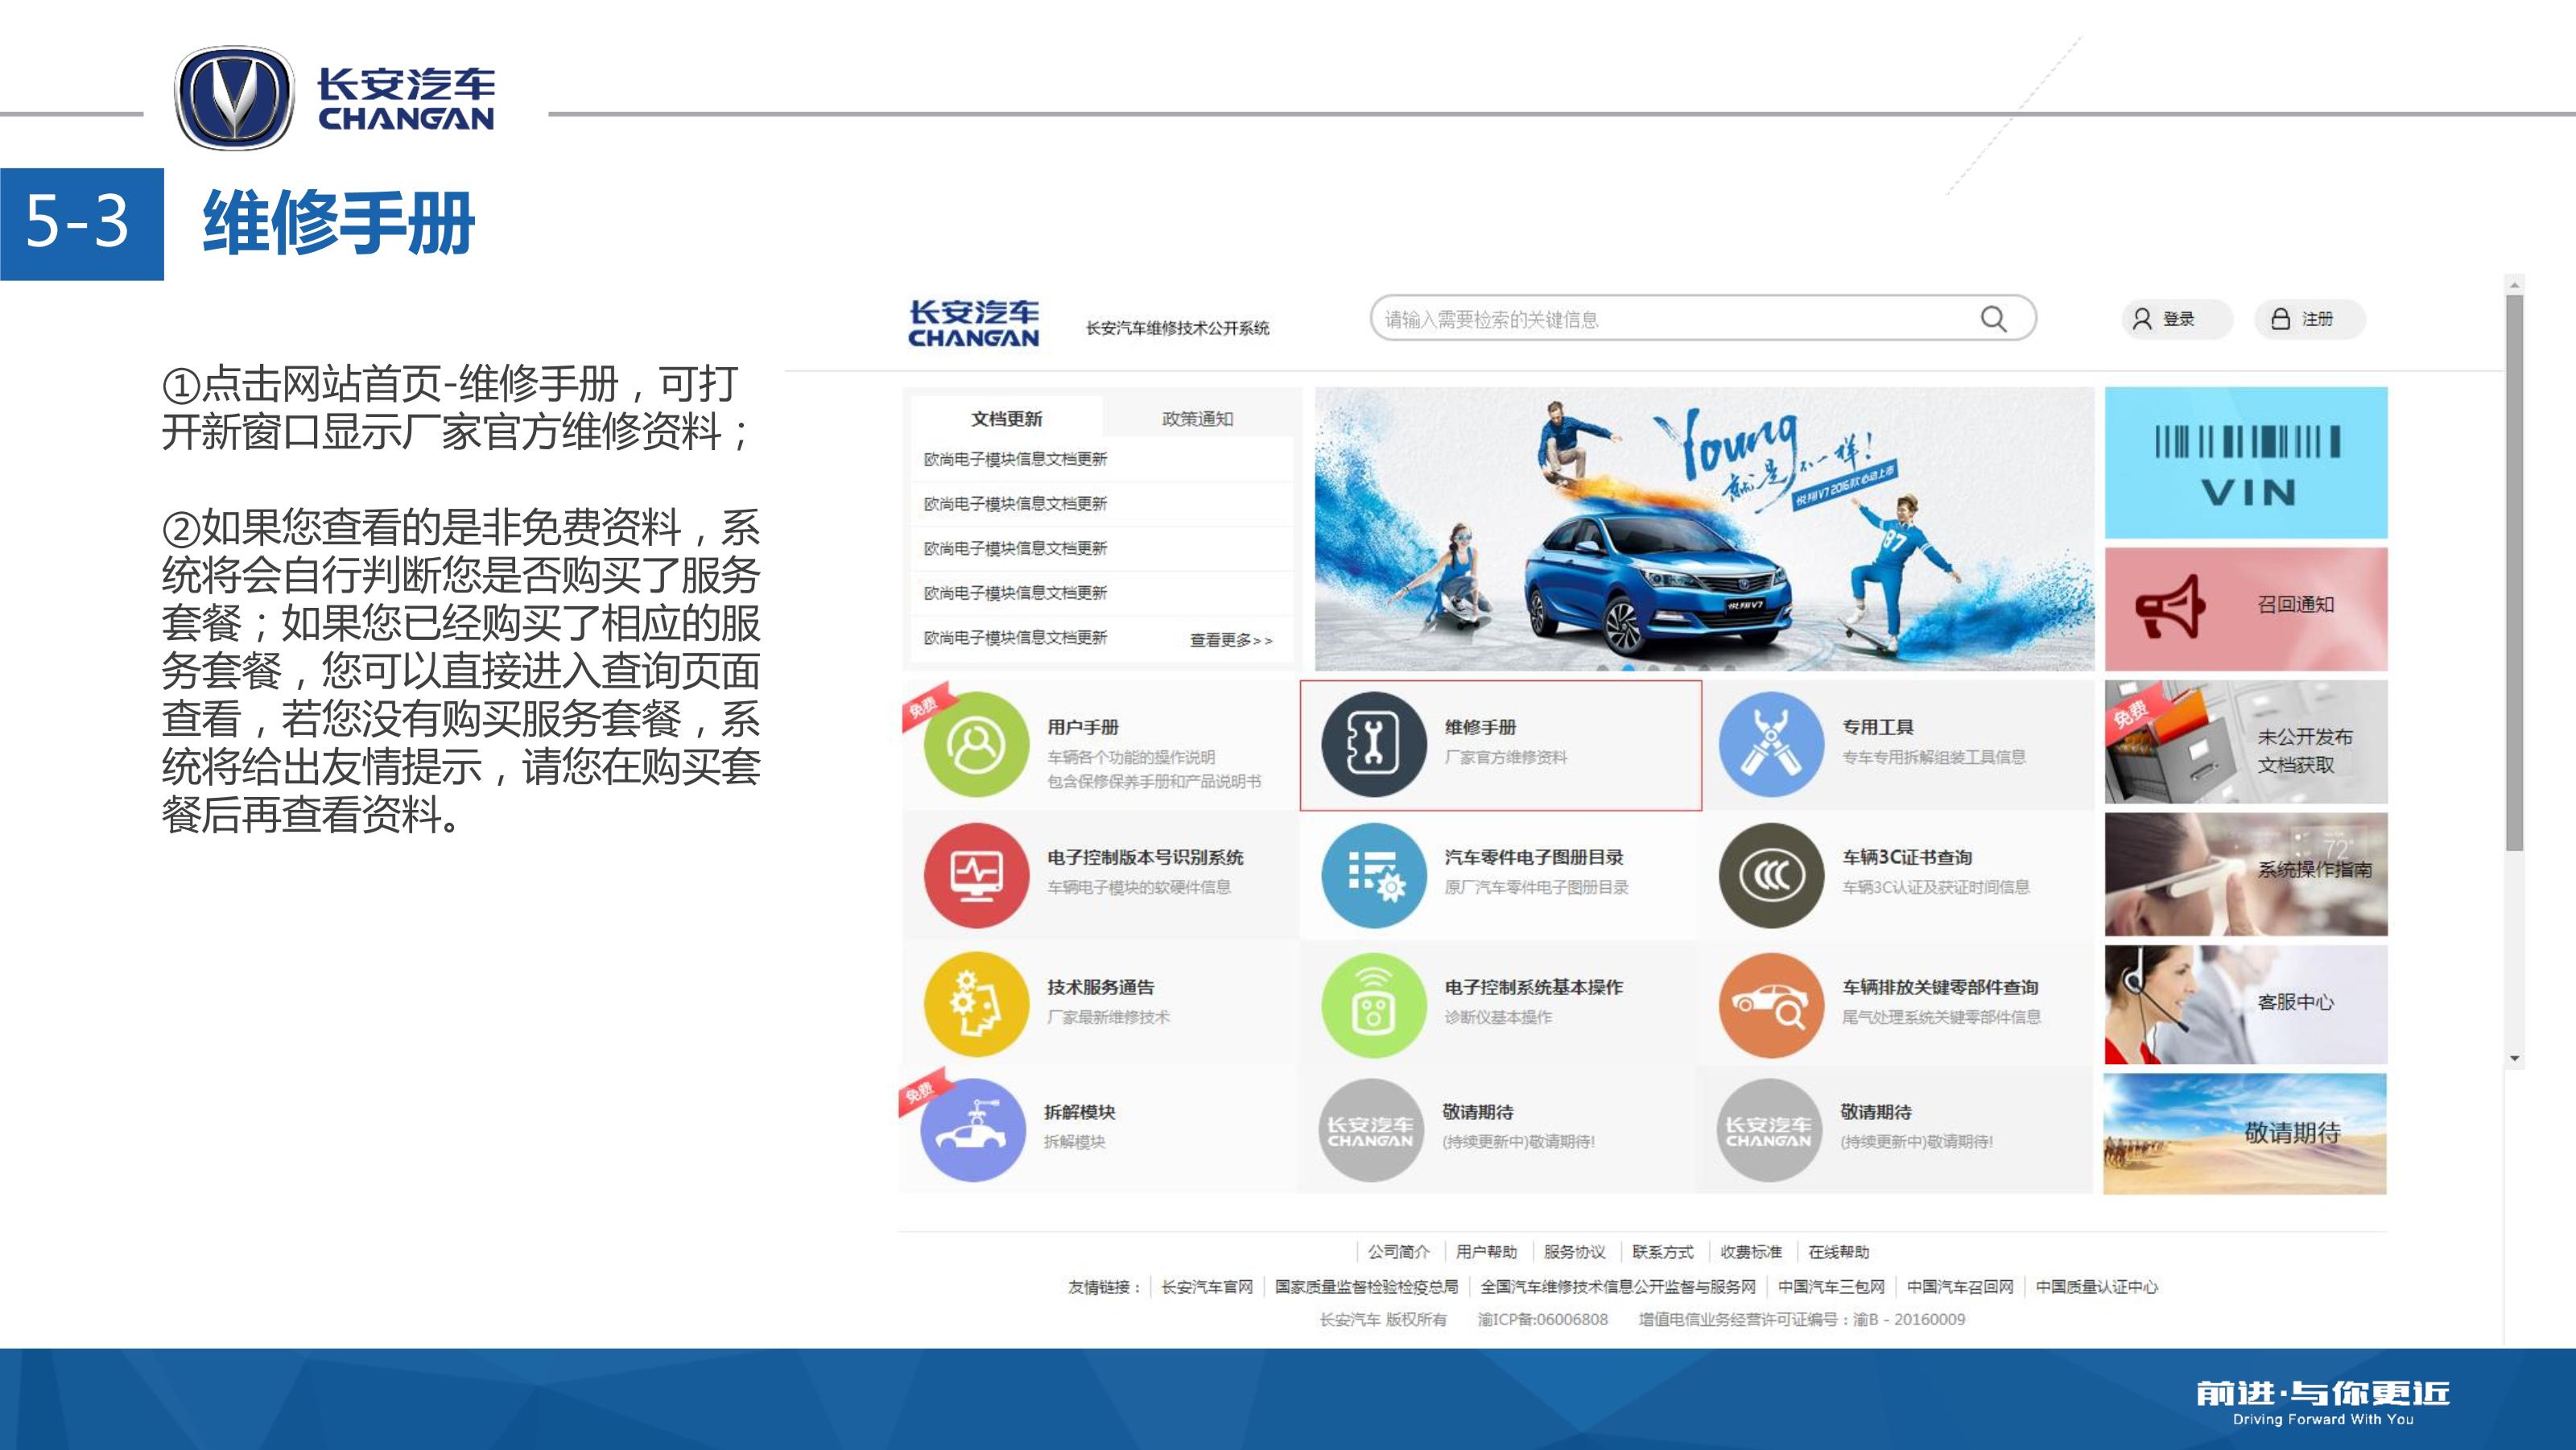Open the 车辆3C证书查询 CCC icon
This screenshot has height=1450, width=2576.
(x=1771, y=875)
